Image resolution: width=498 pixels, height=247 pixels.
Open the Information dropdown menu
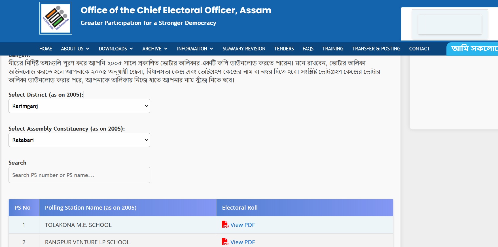(x=195, y=49)
